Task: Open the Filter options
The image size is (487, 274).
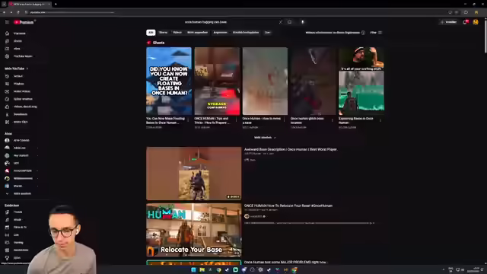Action: tap(376, 33)
